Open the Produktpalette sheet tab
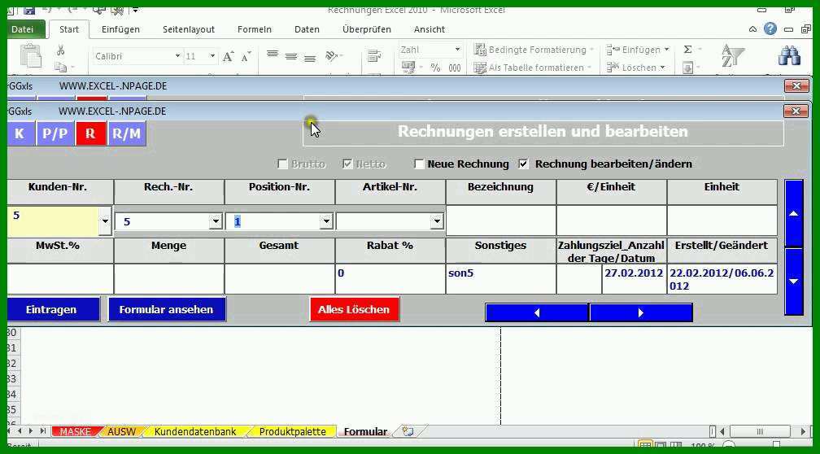Viewport: 820px width, 454px height. [x=292, y=431]
